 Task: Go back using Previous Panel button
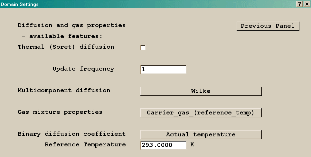coord(268,26)
